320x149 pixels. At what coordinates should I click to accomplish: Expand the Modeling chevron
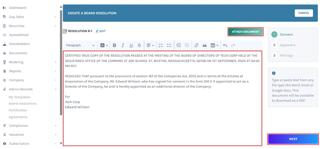(x=55, y=62)
